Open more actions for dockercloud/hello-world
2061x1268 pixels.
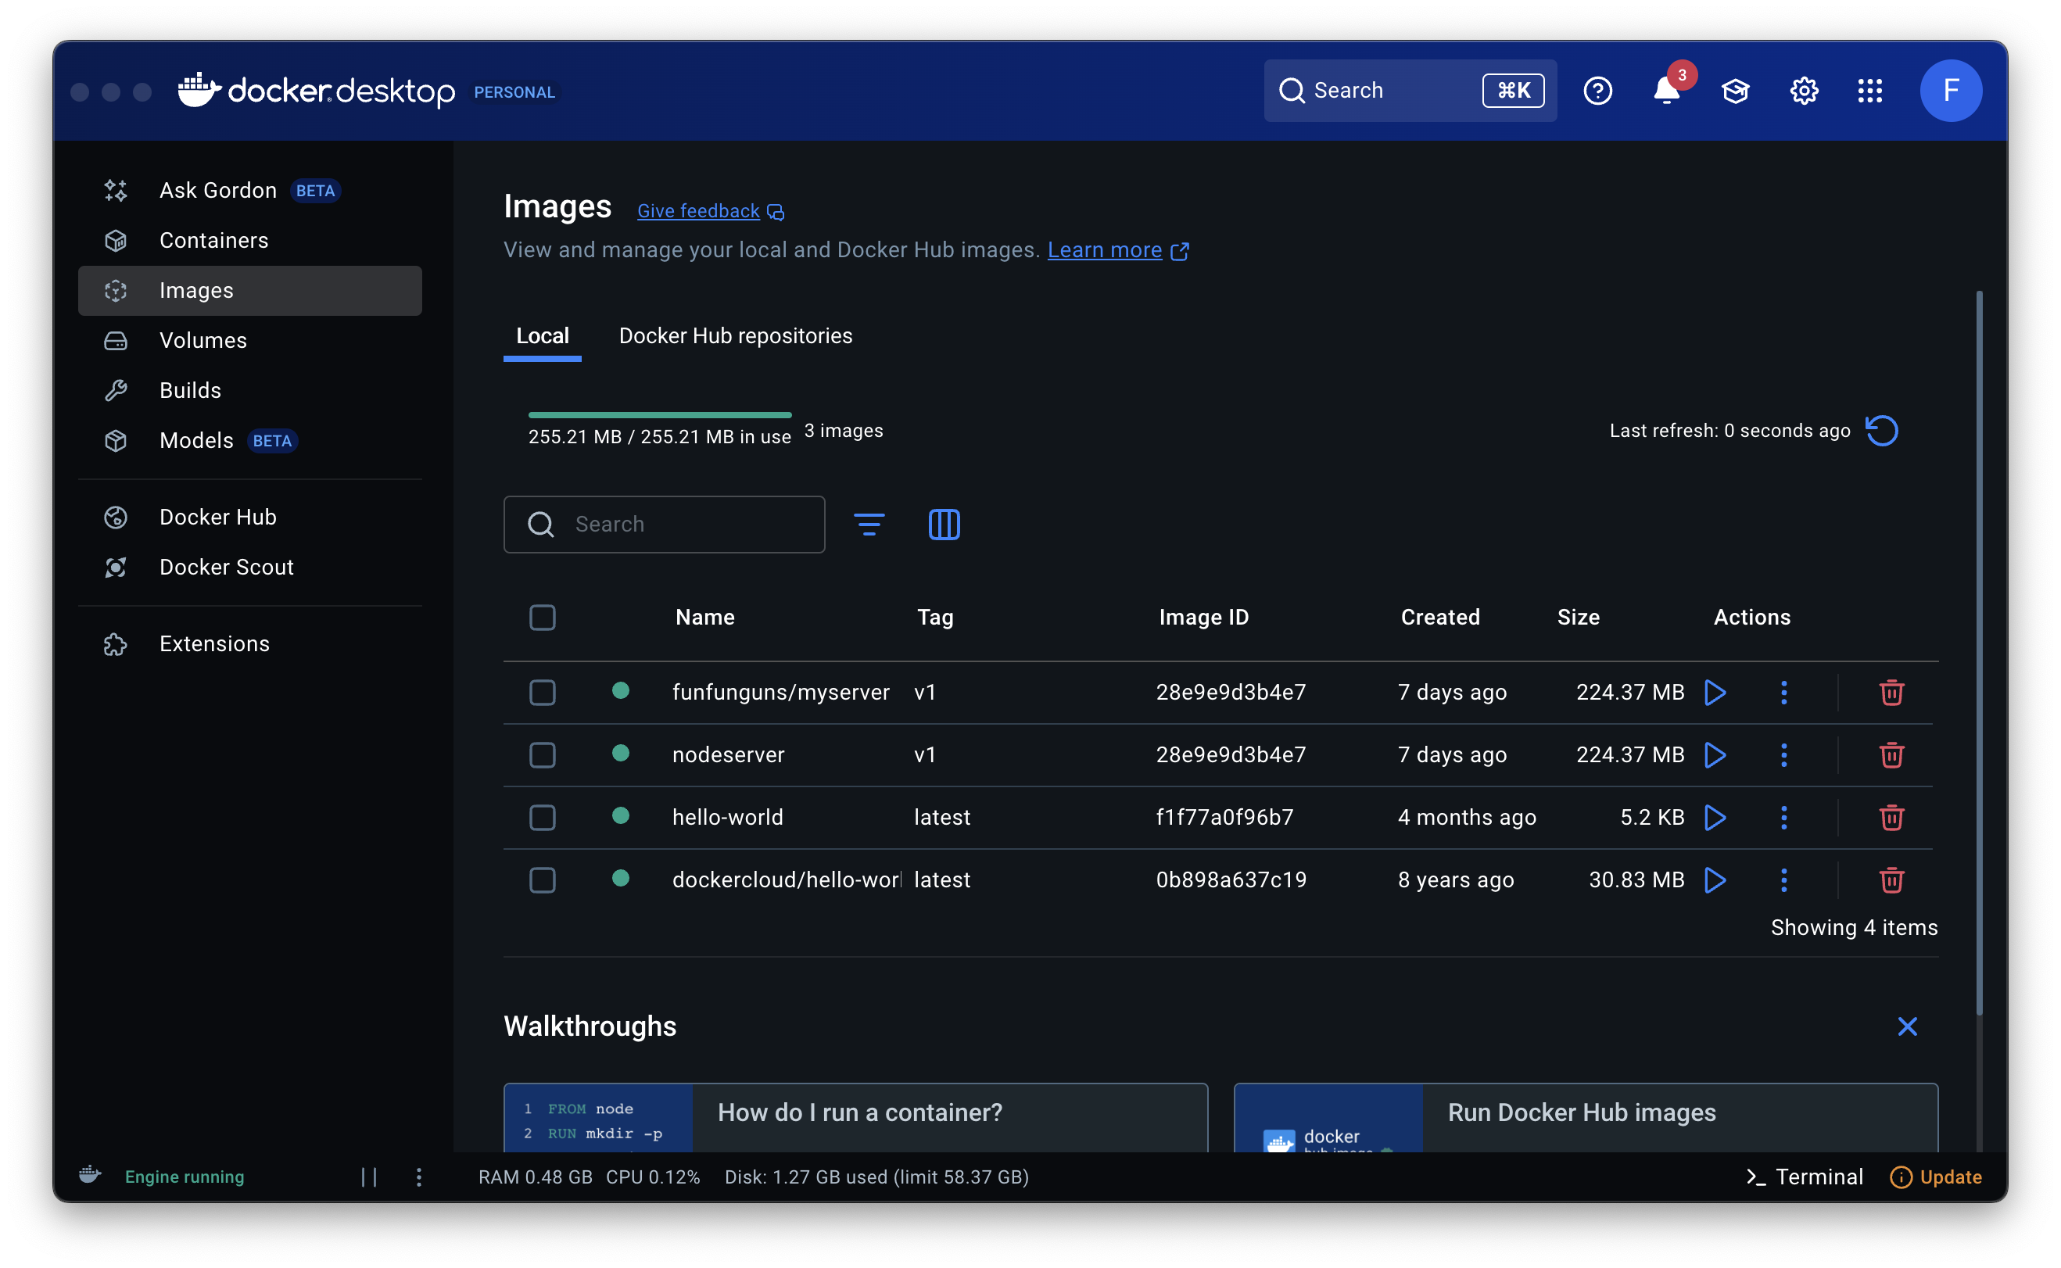tap(1784, 880)
